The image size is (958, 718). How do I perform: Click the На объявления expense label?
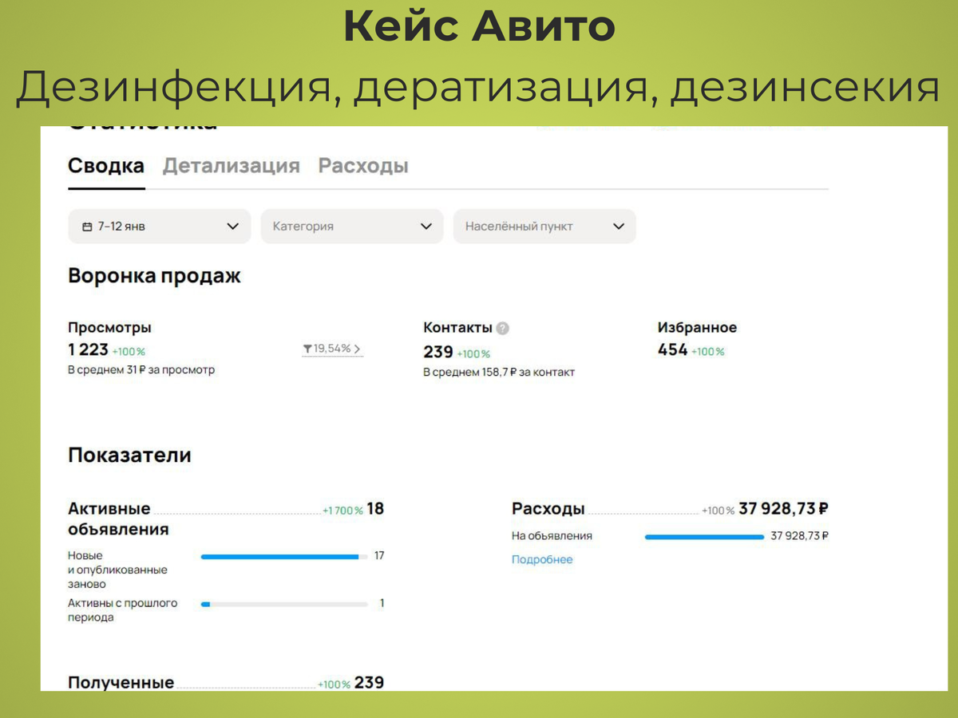552,536
